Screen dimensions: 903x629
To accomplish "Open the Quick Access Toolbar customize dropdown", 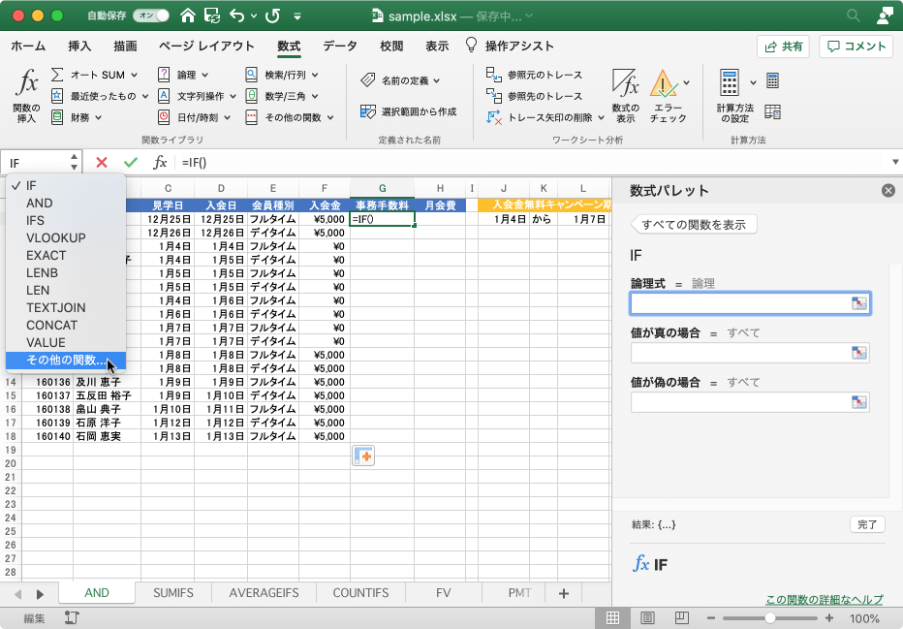I will click(297, 16).
